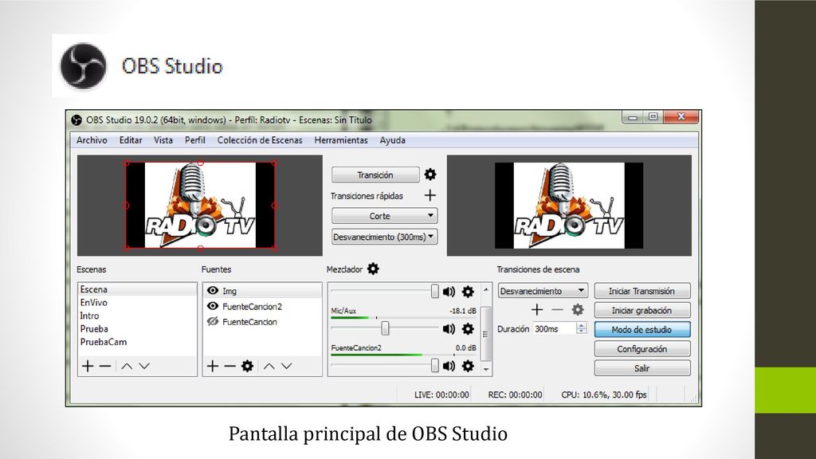Remove the selected scene in Escenas

coord(105,366)
